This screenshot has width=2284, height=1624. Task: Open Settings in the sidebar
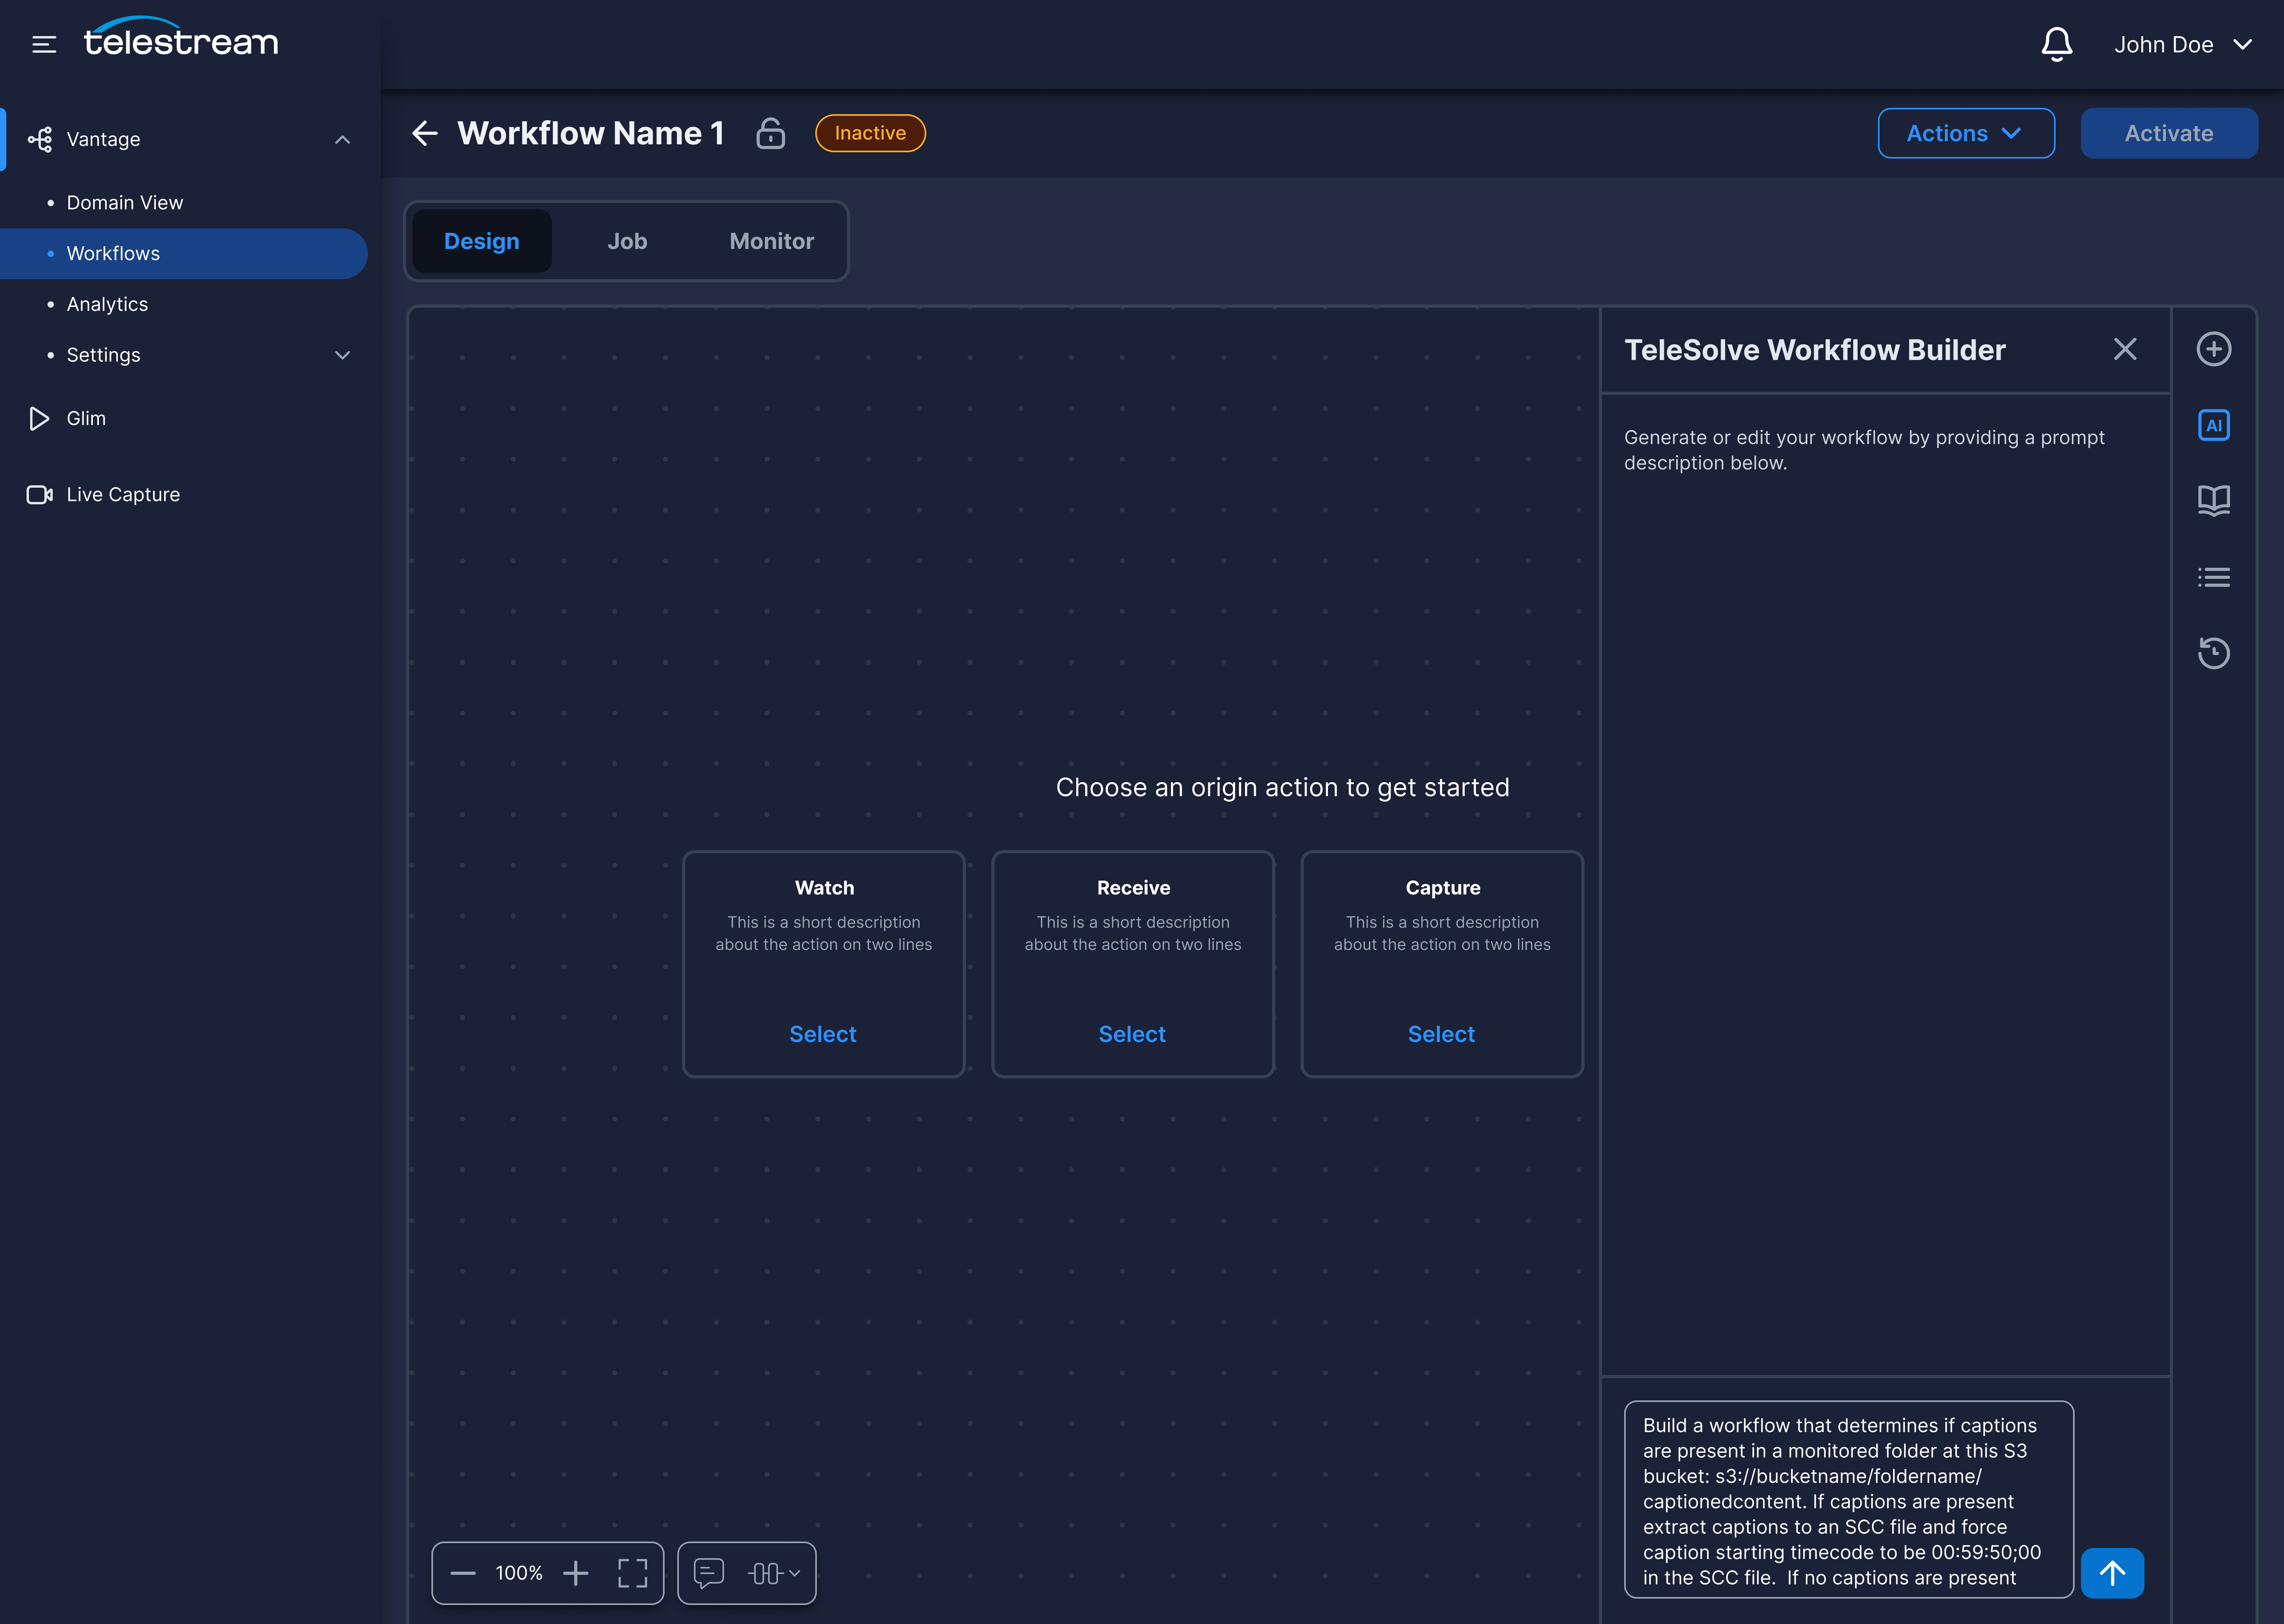click(x=103, y=355)
